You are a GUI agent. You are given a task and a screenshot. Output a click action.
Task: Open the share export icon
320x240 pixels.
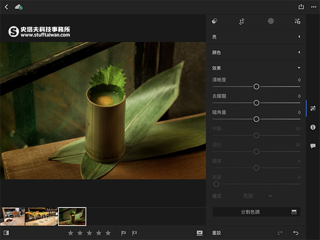click(301, 7)
